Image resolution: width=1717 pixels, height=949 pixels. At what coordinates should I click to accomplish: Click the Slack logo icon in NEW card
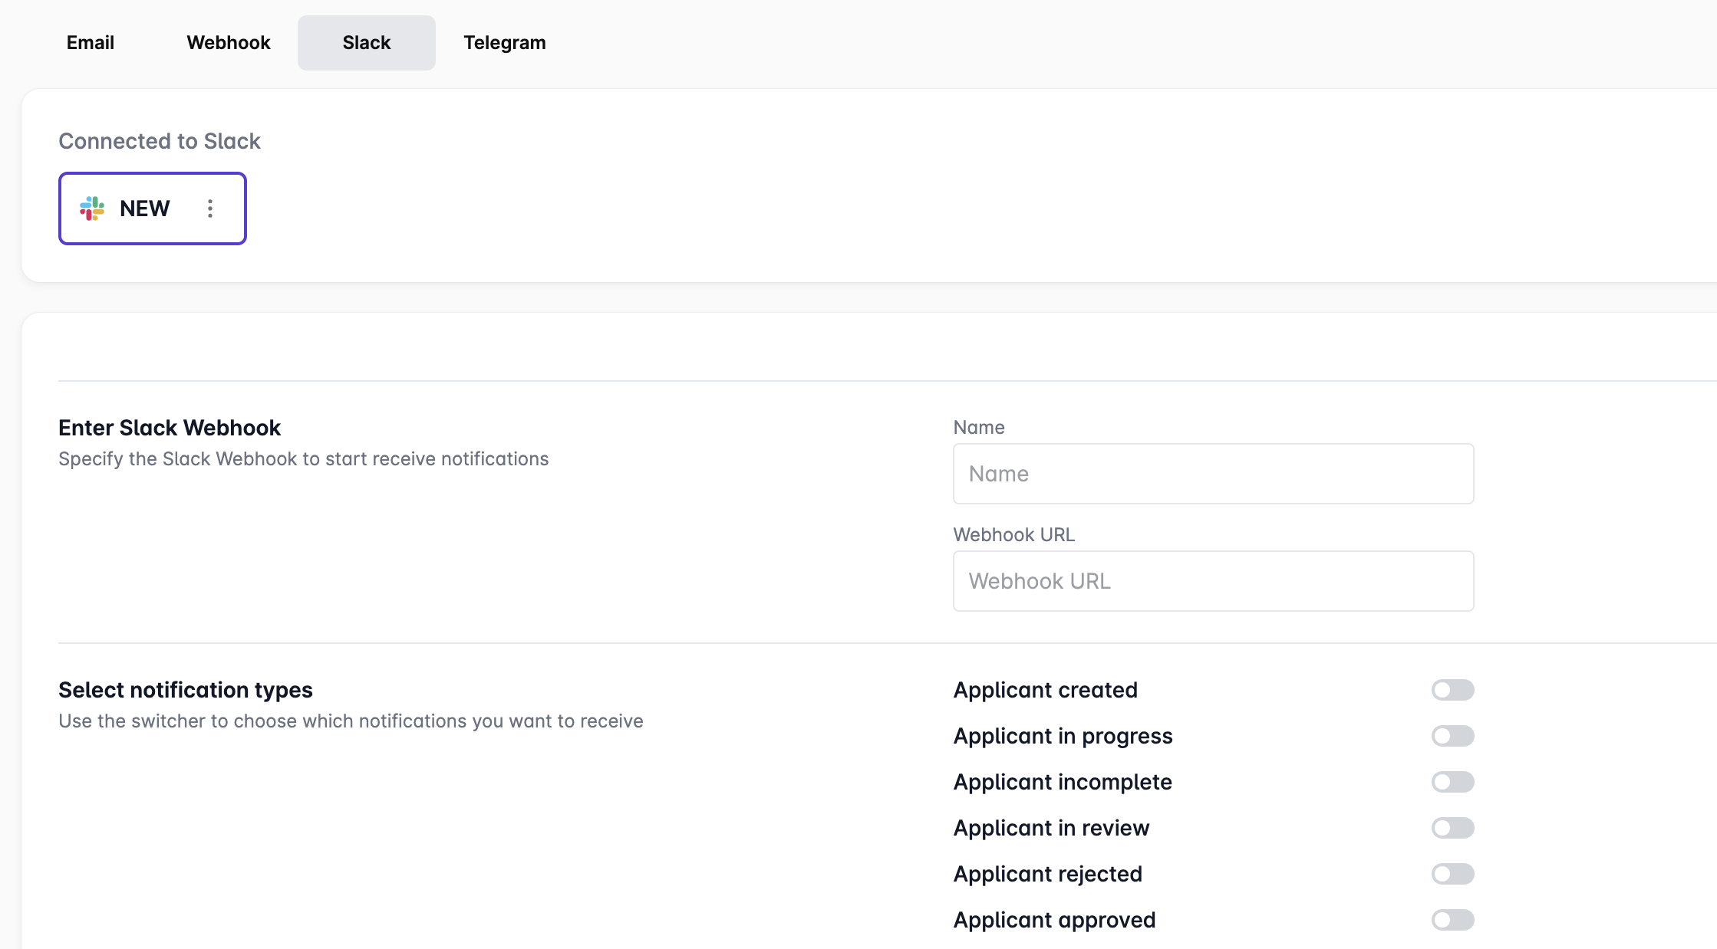pyautogui.click(x=92, y=209)
